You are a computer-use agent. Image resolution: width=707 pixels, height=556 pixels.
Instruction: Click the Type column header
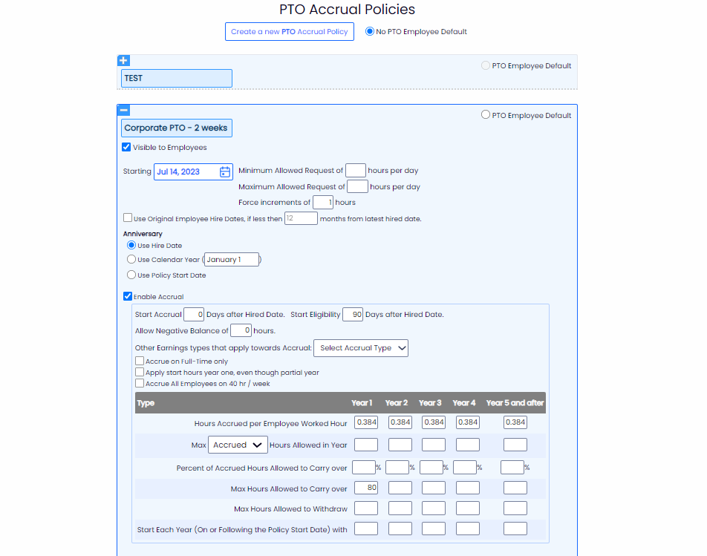click(146, 403)
